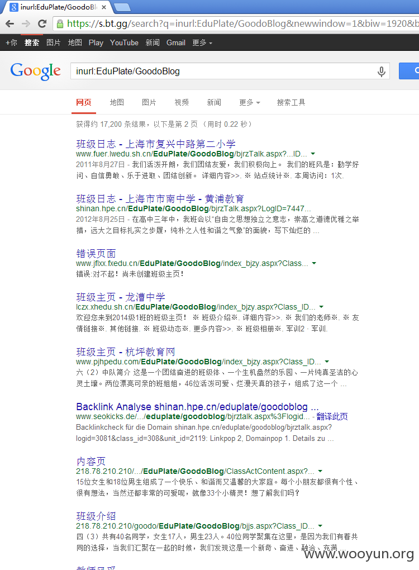Click the voice search microphone icon

pyautogui.click(x=381, y=72)
